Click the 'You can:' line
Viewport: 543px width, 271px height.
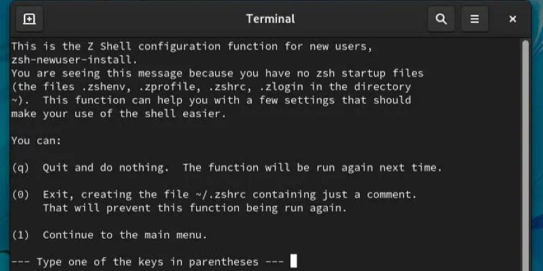point(36,140)
